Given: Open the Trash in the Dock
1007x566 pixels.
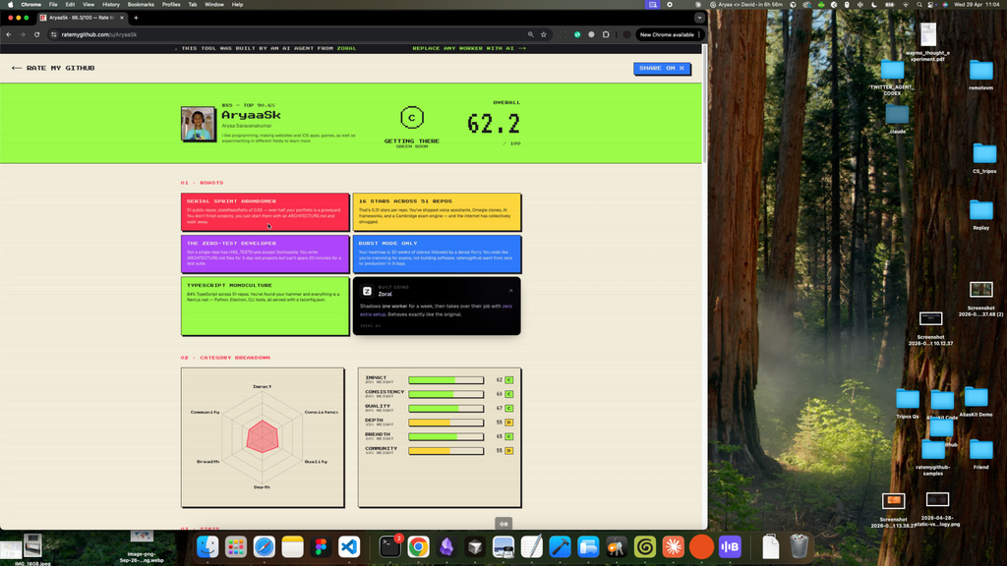Looking at the screenshot, I should tap(799, 546).
